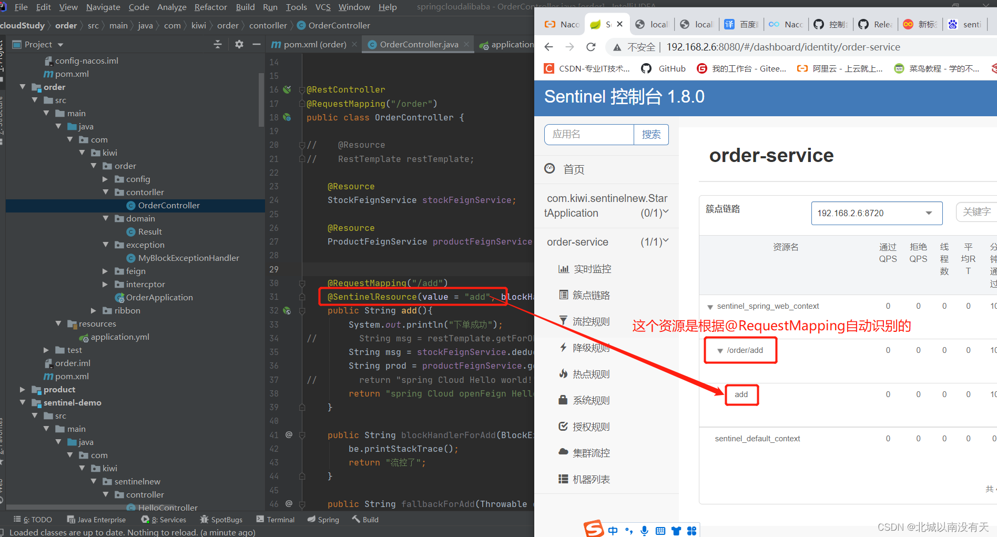This screenshot has width=997, height=537.
Task: Open the CSDN bookmark
Action: point(587,68)
